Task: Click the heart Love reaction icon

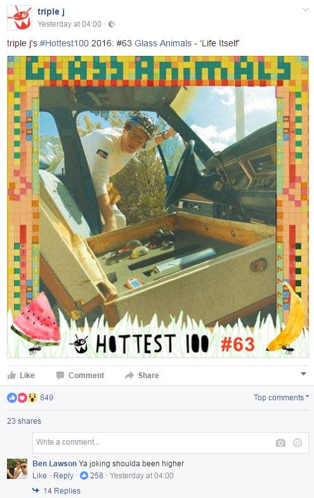Action: 22,397
